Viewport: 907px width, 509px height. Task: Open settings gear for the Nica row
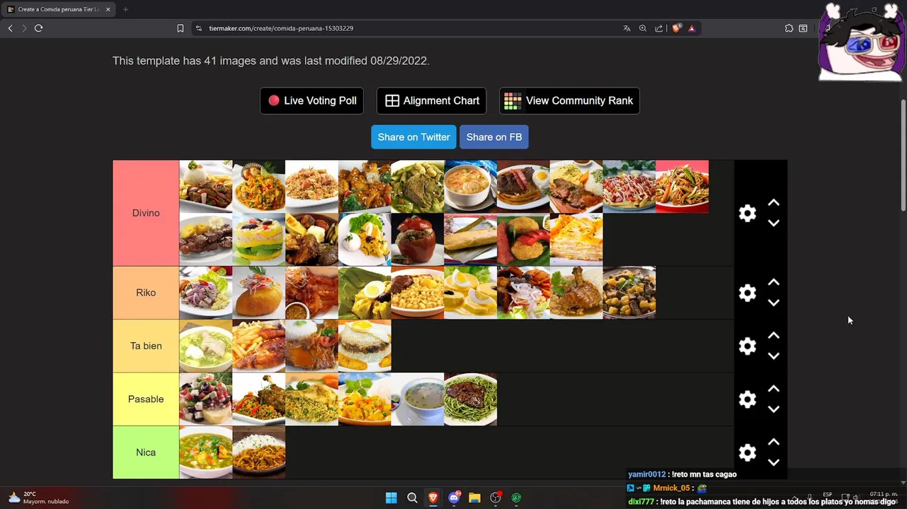(747, 452)
